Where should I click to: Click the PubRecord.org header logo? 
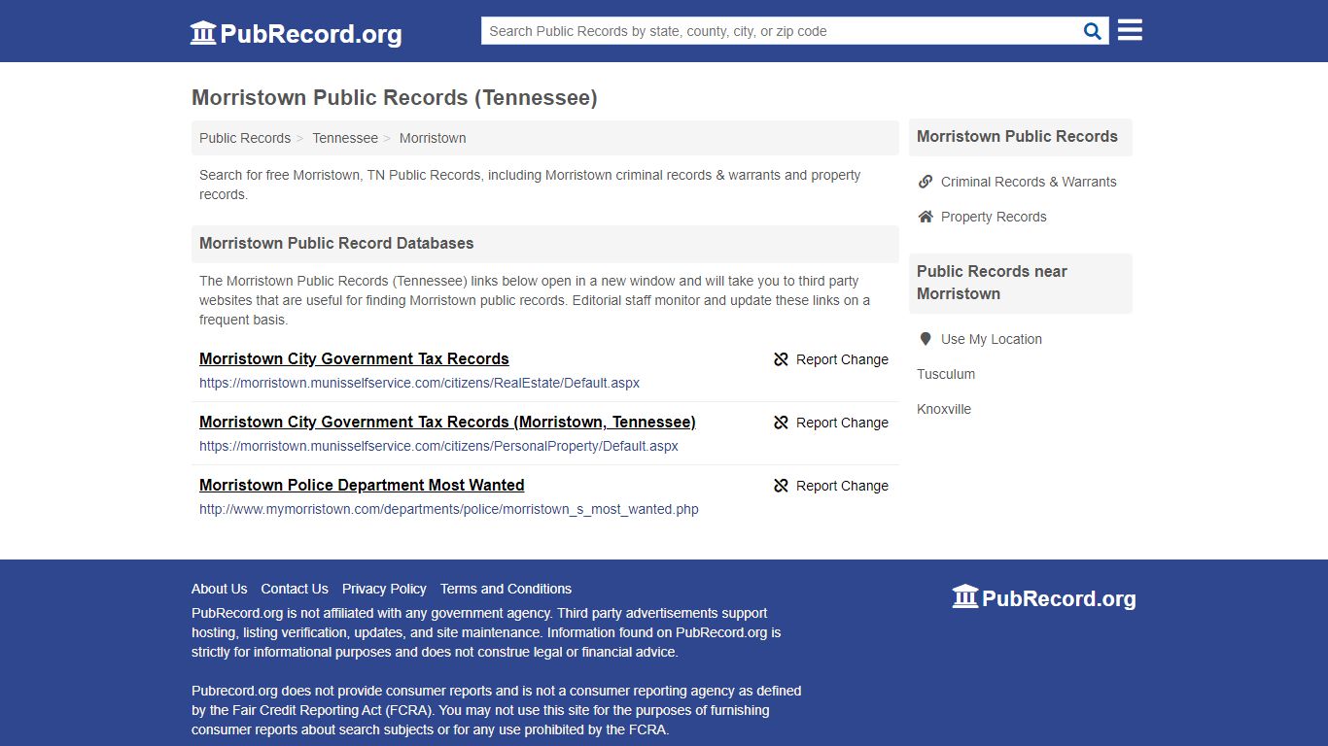pyautogui.click(x=296, y=33)
